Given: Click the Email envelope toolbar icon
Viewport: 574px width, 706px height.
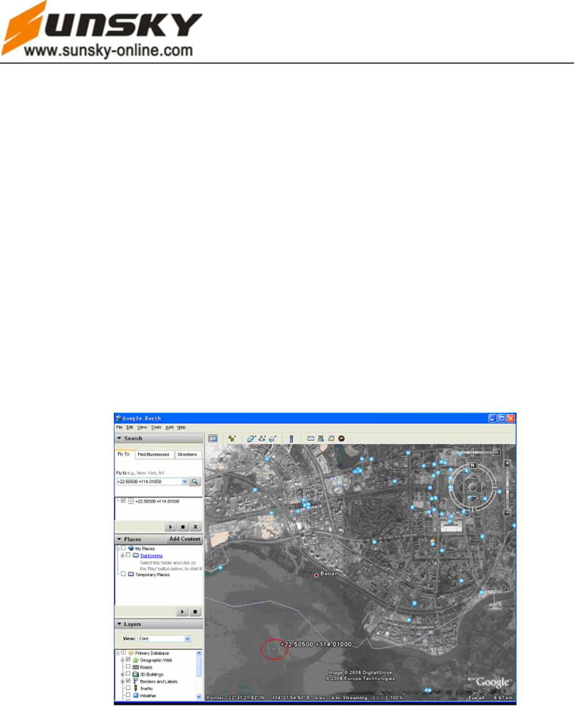Looking at the screenshot, I should click(x=310, y=439).
